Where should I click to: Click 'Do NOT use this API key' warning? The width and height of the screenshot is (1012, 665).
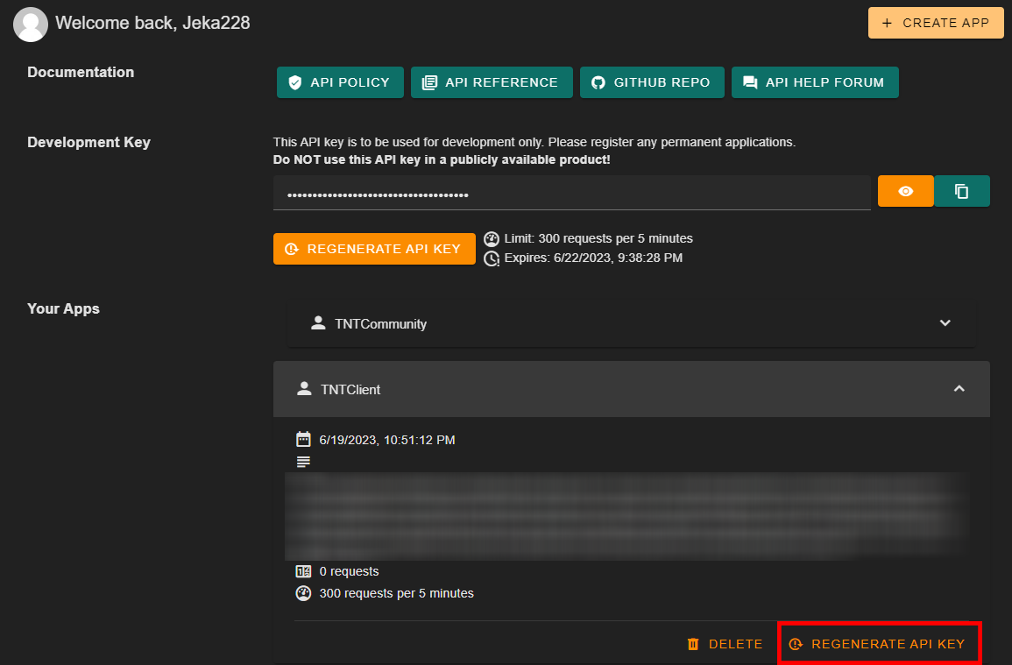pyautogui.click(x=442, y=160)
